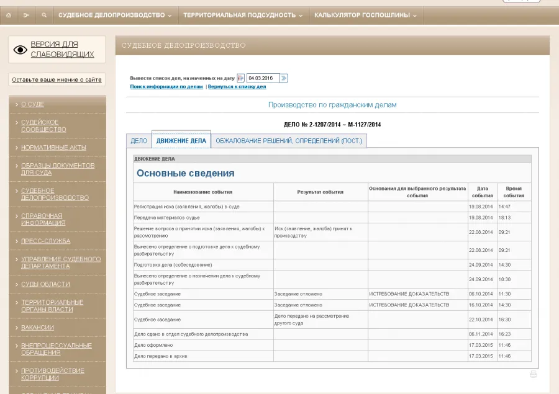Go to Справочная информация sidebar link
This screenshot has height=394, width=559.
click(43, 219)
